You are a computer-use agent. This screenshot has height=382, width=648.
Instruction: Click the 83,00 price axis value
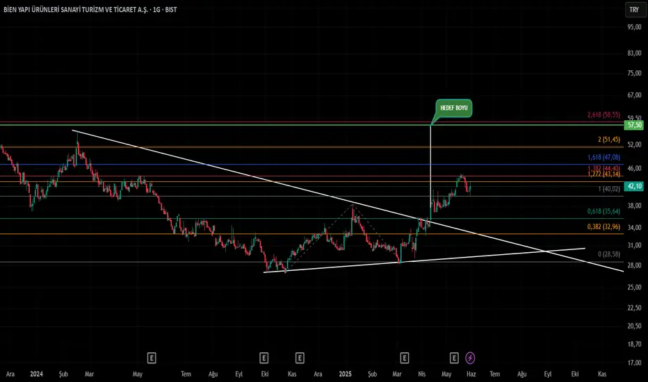coord(634,53)
